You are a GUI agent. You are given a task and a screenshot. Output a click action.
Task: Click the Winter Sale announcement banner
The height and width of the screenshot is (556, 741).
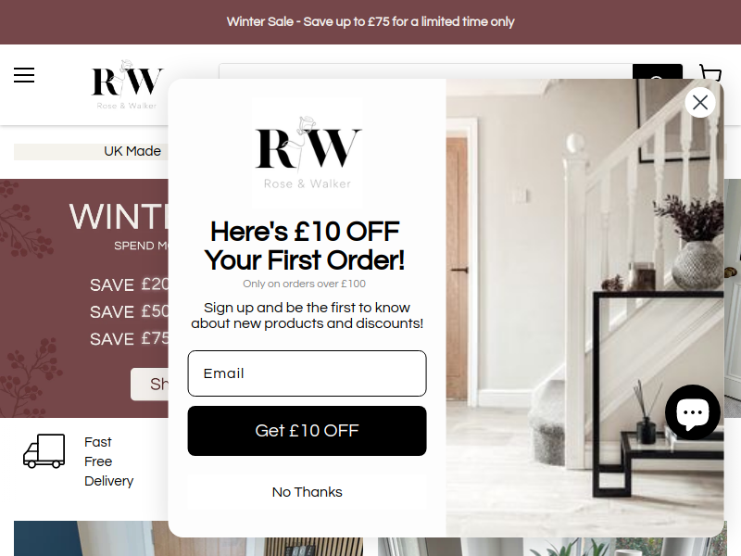pyautogui.click(x=370, y=21)
